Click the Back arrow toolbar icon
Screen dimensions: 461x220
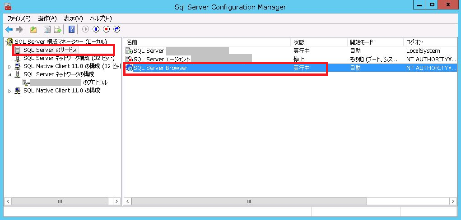click(x=9, y=29)
